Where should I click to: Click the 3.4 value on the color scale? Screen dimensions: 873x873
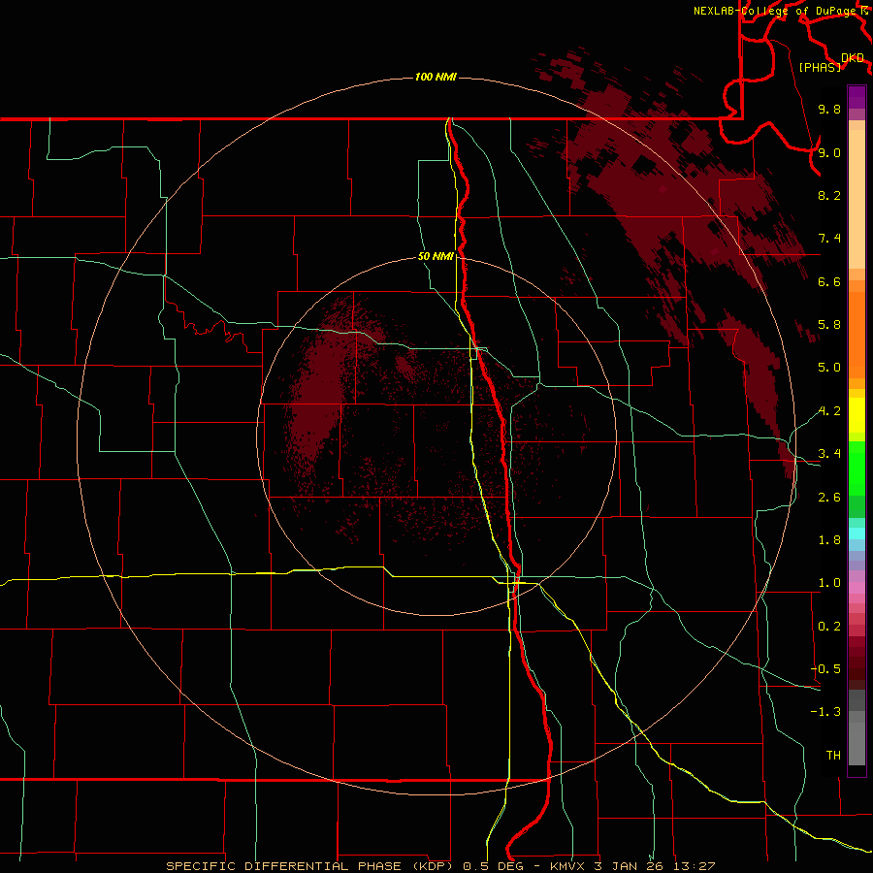829,454
